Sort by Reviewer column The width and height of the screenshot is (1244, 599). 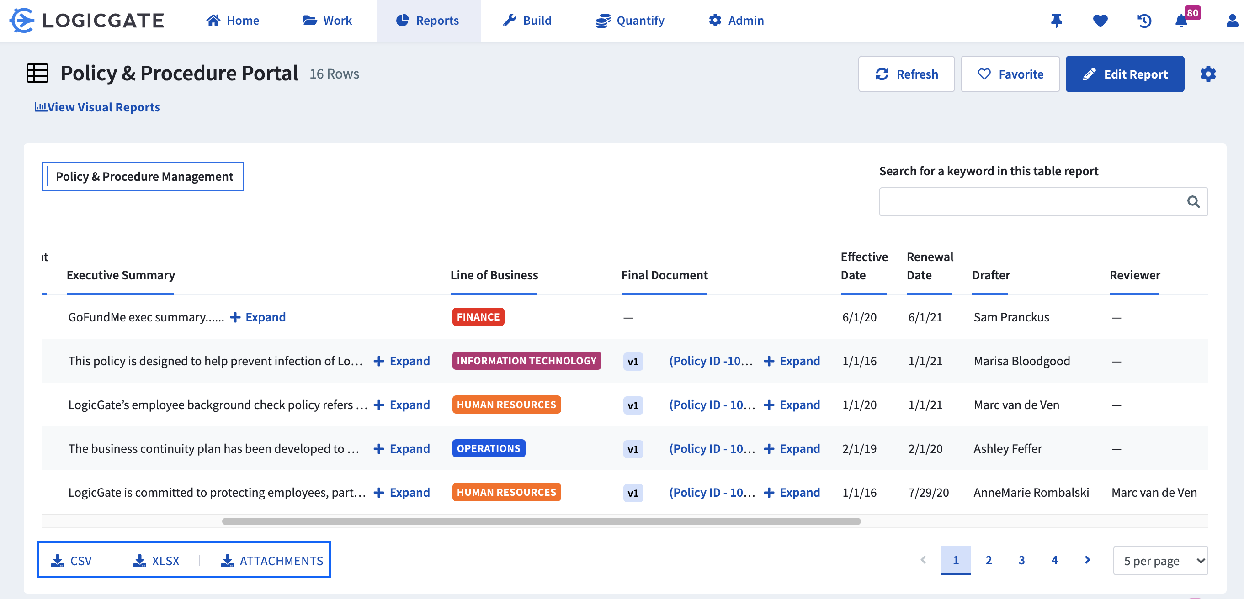1134,275
